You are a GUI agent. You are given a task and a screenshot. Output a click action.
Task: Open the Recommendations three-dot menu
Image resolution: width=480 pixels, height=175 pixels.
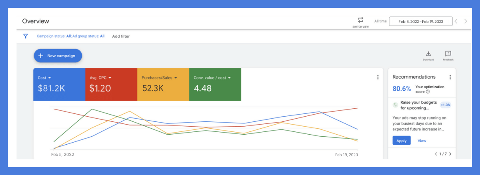450,77
